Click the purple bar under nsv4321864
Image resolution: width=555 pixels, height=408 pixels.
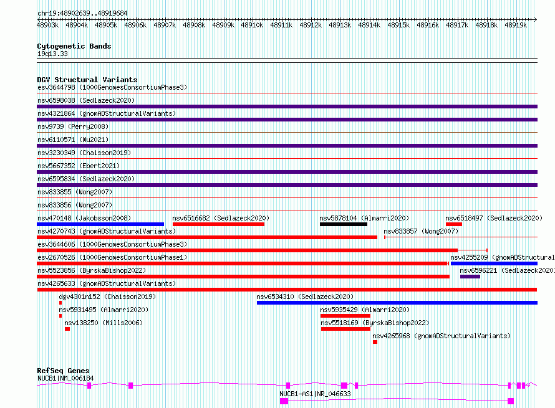[x=287, y=120]
